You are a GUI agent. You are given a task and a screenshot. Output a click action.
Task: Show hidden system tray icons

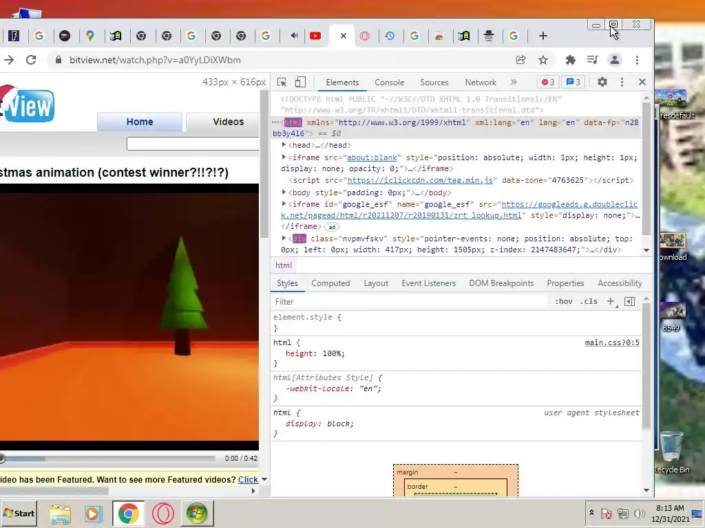pyautogui.click(x=591, y=512)
